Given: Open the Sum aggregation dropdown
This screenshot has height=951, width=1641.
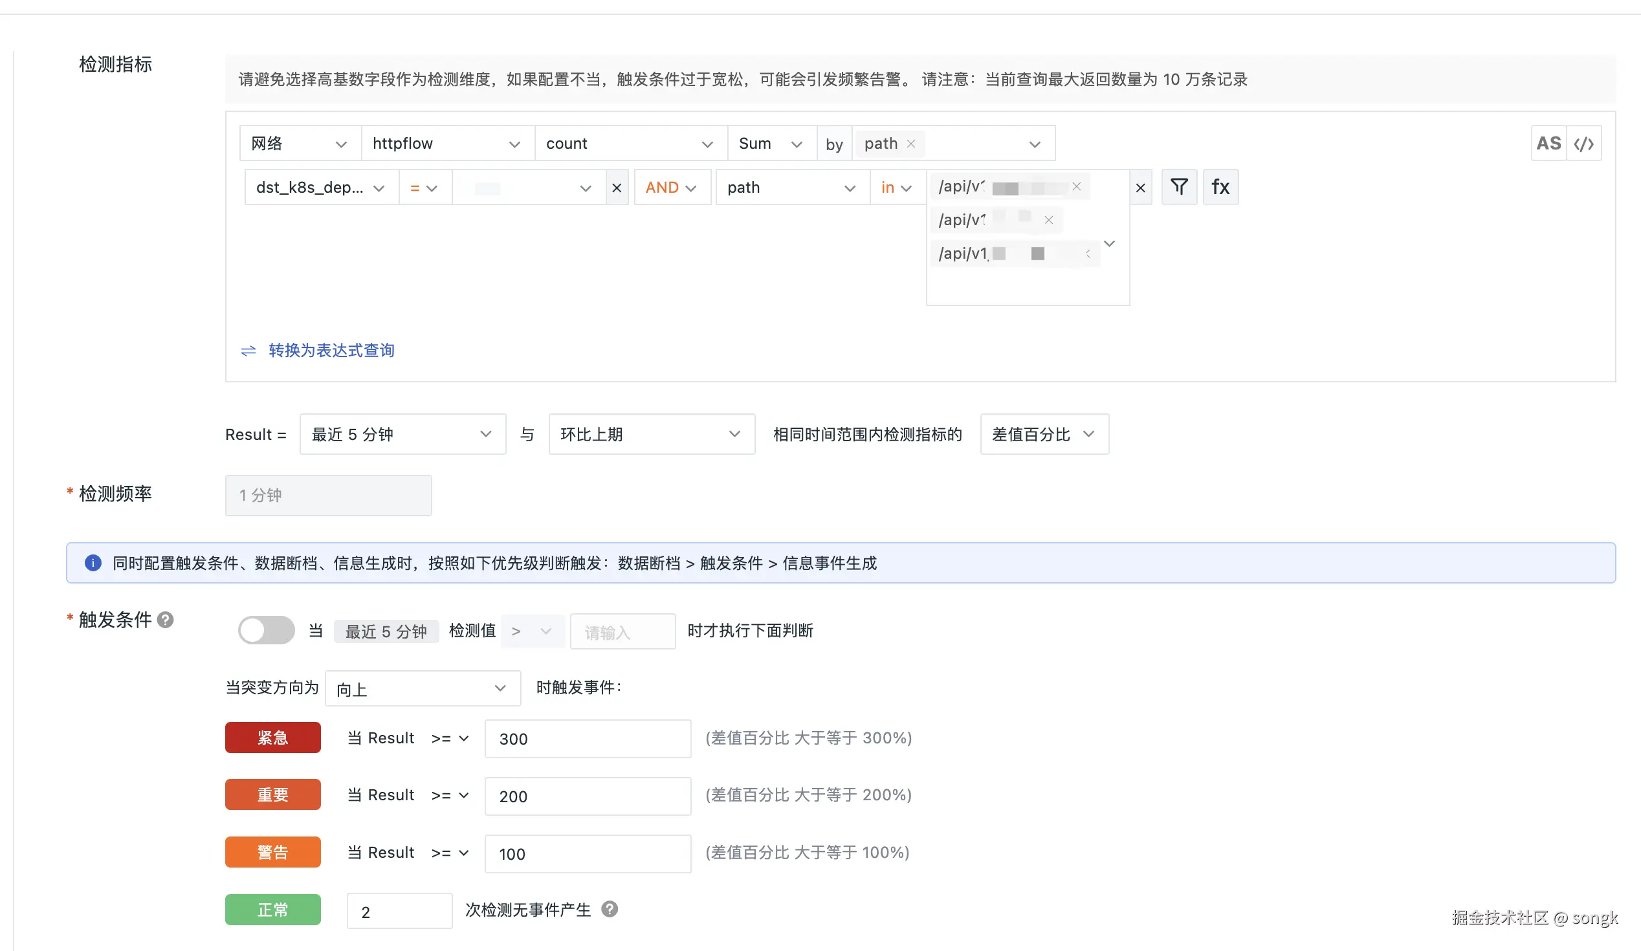Looking at the screenshot, I should point(771,144).
